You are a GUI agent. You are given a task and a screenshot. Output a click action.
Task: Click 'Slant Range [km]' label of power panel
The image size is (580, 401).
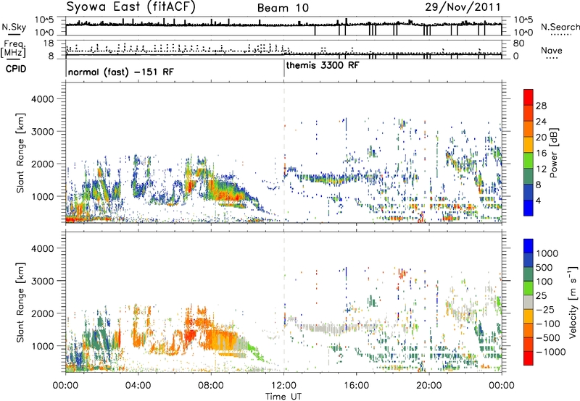pos(21,153)
